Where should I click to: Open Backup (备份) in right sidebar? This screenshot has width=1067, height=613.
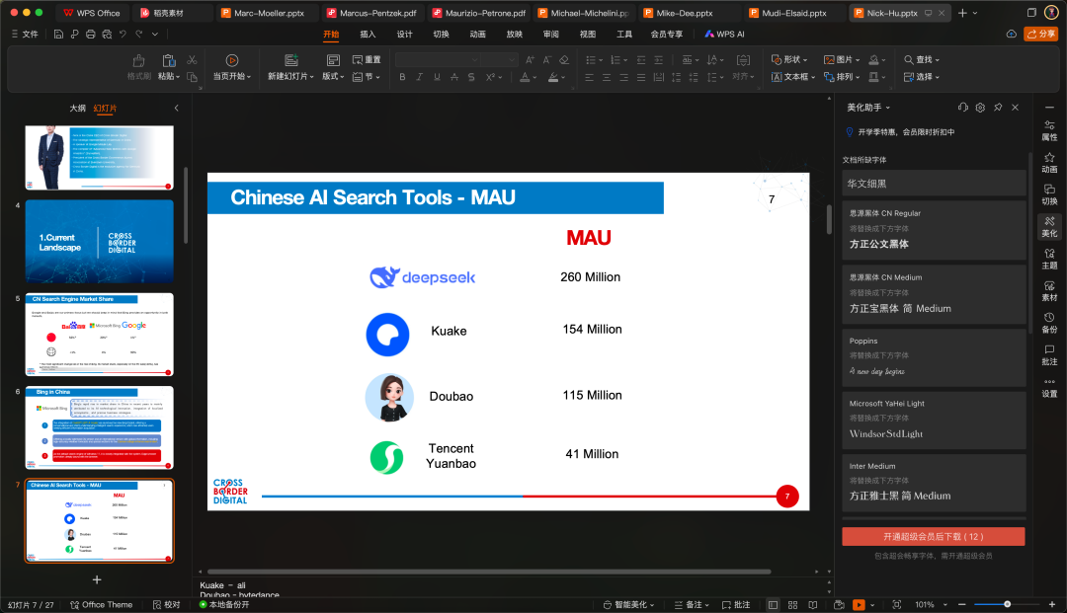point(1049,323)
